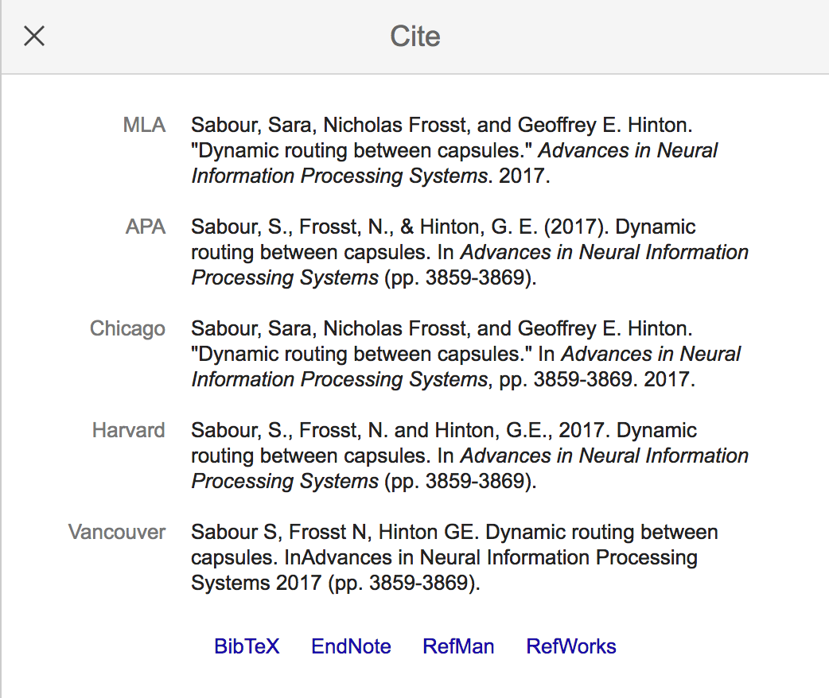Image resolution: width=829 pixels, height=698 pixels.
Task: Select the Harvard formatted citation text
Action: coord(469,456)
